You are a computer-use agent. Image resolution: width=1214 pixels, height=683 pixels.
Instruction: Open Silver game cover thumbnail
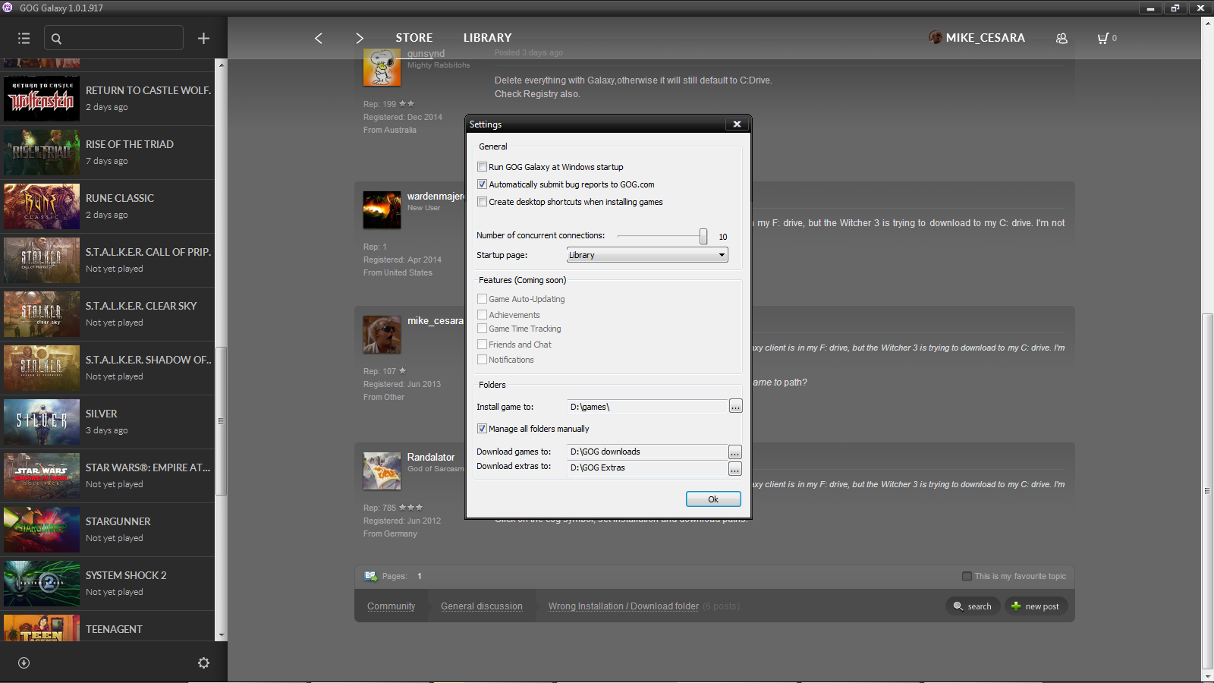[42, 422]
